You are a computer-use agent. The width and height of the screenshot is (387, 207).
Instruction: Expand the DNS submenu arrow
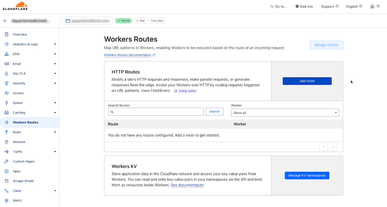point(55,54)
